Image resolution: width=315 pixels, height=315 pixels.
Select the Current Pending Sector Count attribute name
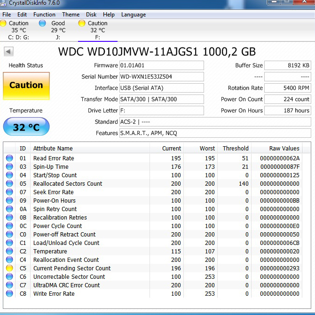(72, 268)
